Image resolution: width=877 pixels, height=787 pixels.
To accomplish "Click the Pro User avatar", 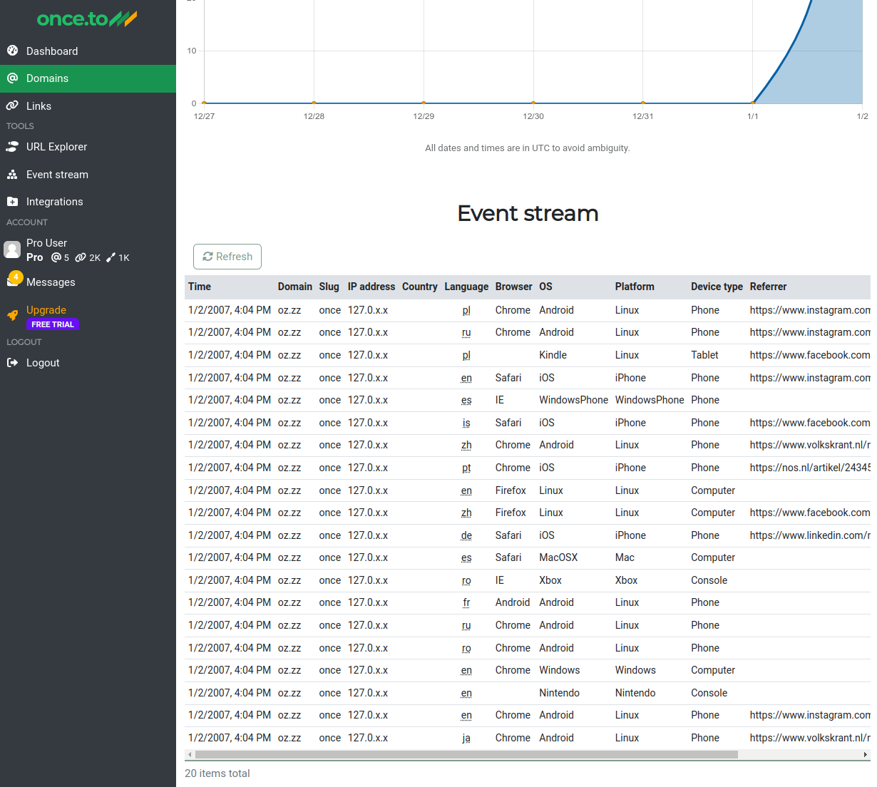I will coord(12,250).
